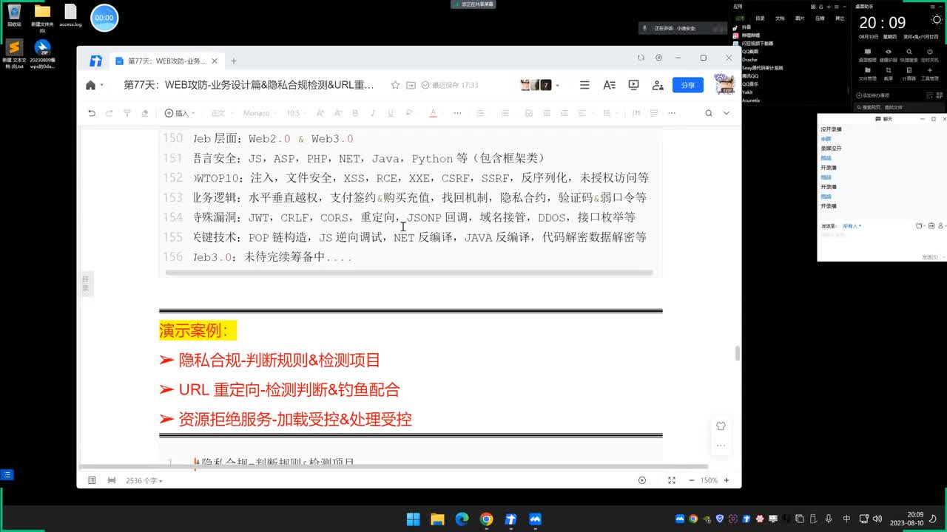
Task: Open the 目录 outline side panel
Action: click(85, 283)
